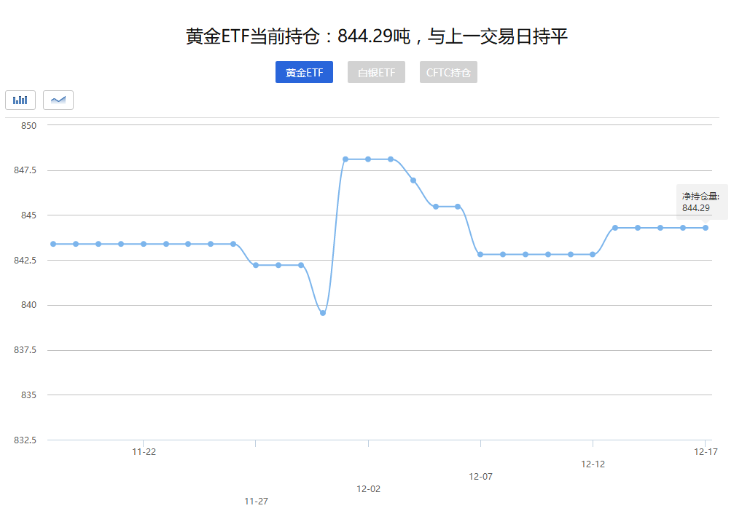Click the 11-27 date axis label
Screen dimensions: 750x519
[x=256, y=502]
